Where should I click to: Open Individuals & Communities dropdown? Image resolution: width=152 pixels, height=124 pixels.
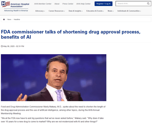pos(129,11)
